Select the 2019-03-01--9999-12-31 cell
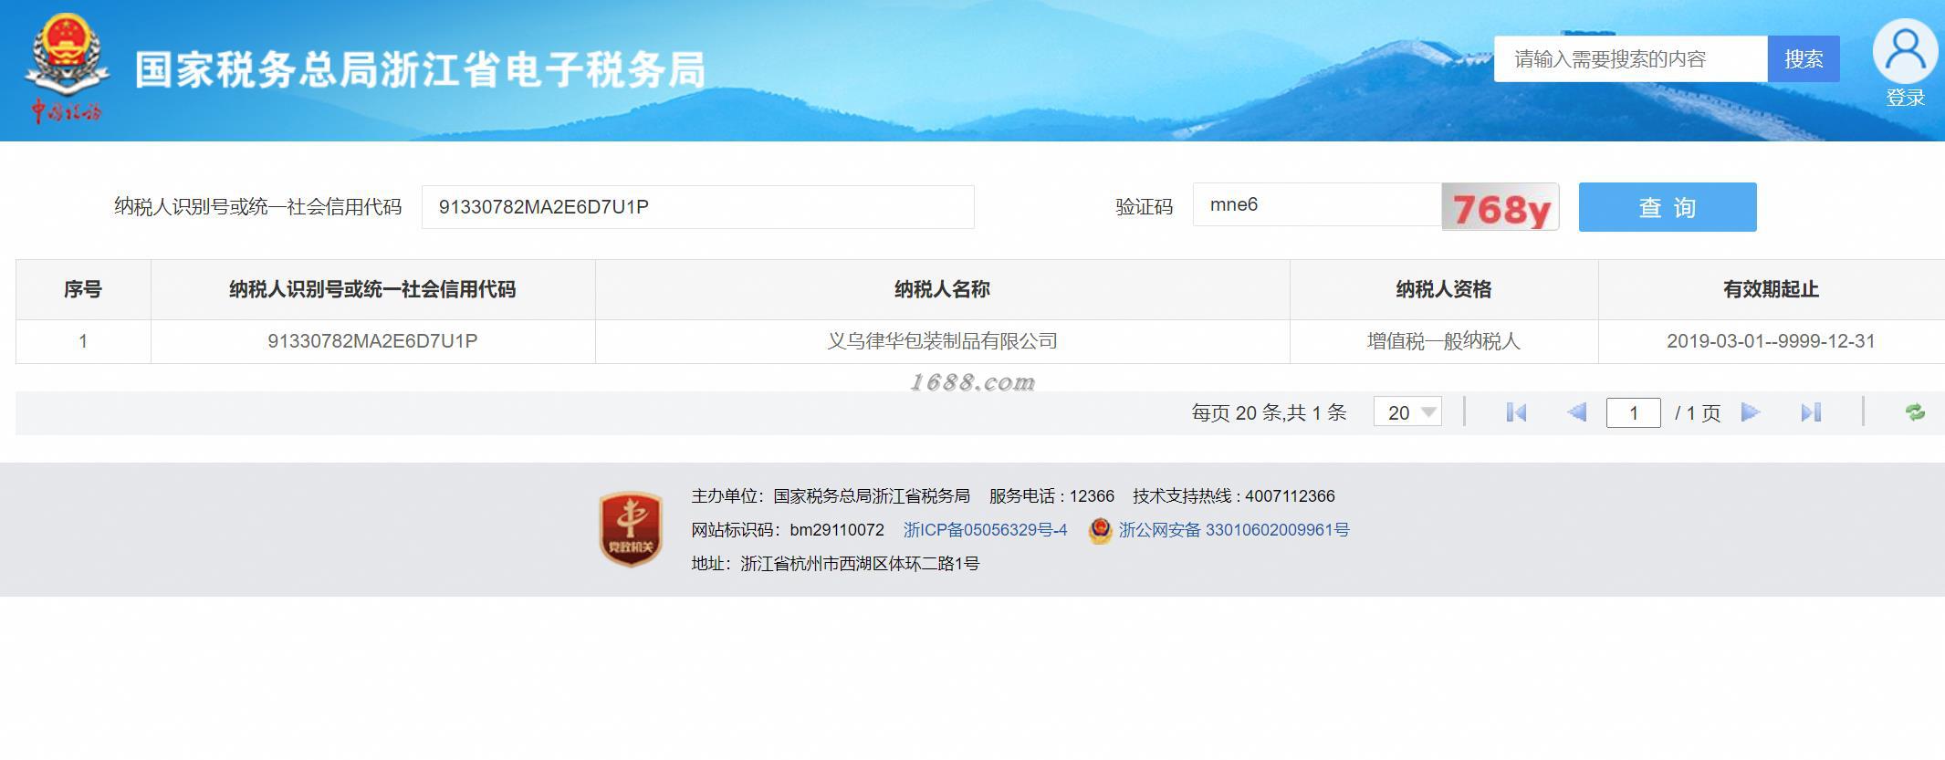This screenshot has height=760, width=1945. pyautogui.click(x=1771, y=341)
